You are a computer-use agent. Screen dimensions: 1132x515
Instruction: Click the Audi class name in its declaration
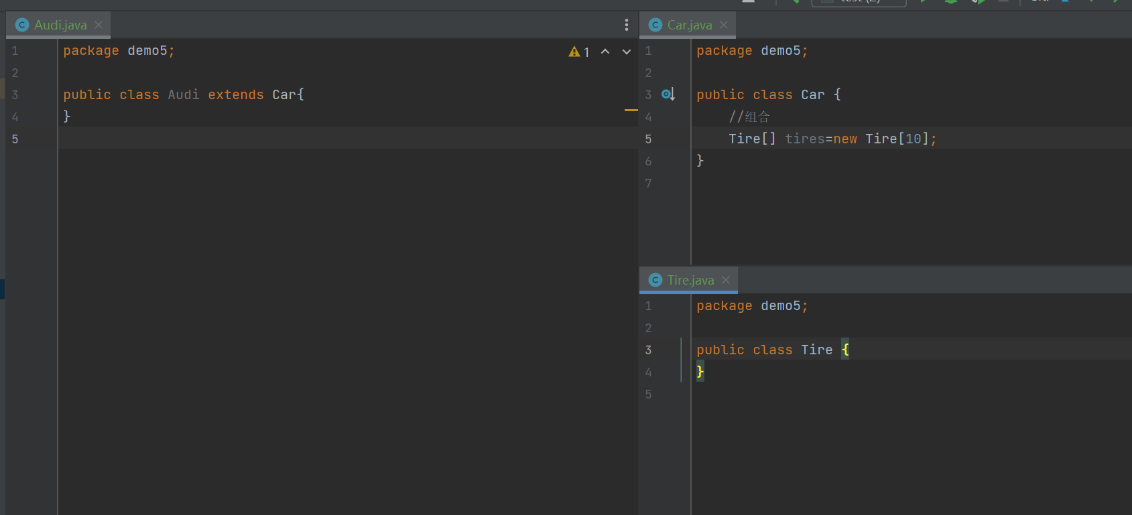[x=184, y=94]
